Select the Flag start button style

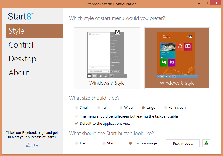pos(76,143)
